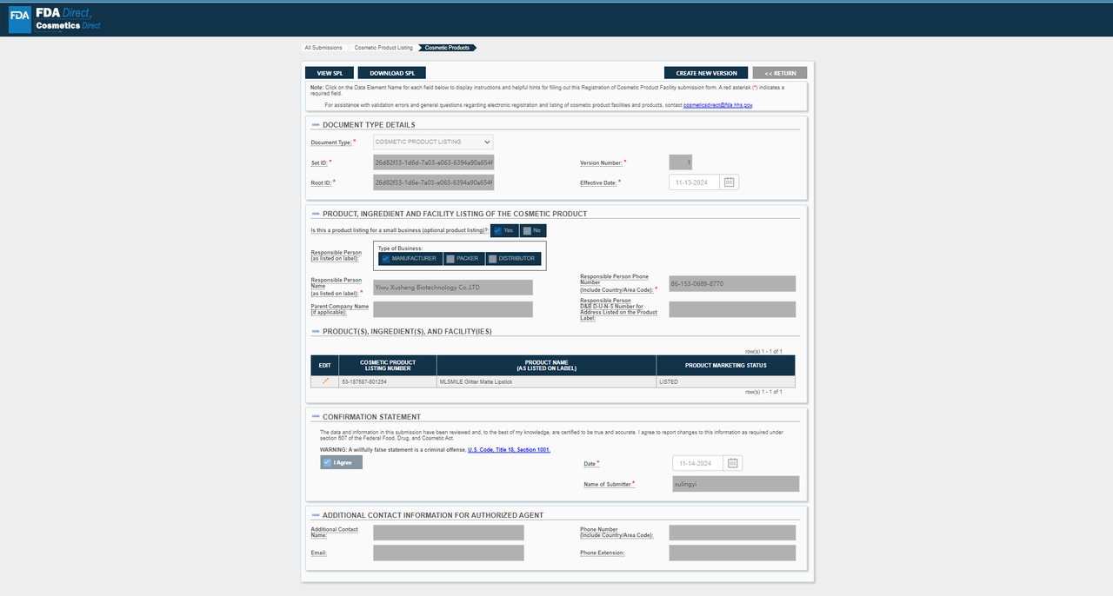Screen dimensions: 1113x596
Task: Check the DISTRIBUTOR business type box
Action: click(x=492, y=259)
